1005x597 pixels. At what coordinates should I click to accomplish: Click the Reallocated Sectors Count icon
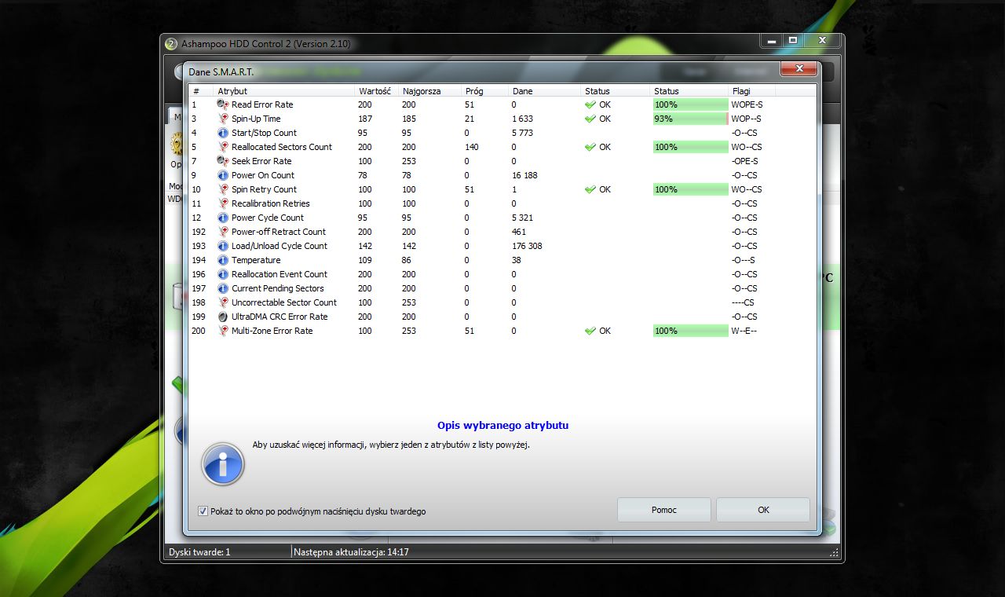tap(223, 147)
